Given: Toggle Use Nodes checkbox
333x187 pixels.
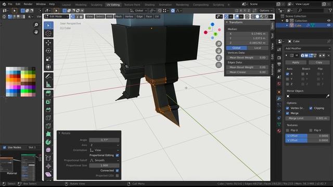Looking at the screenshot, I should [5, 148].
